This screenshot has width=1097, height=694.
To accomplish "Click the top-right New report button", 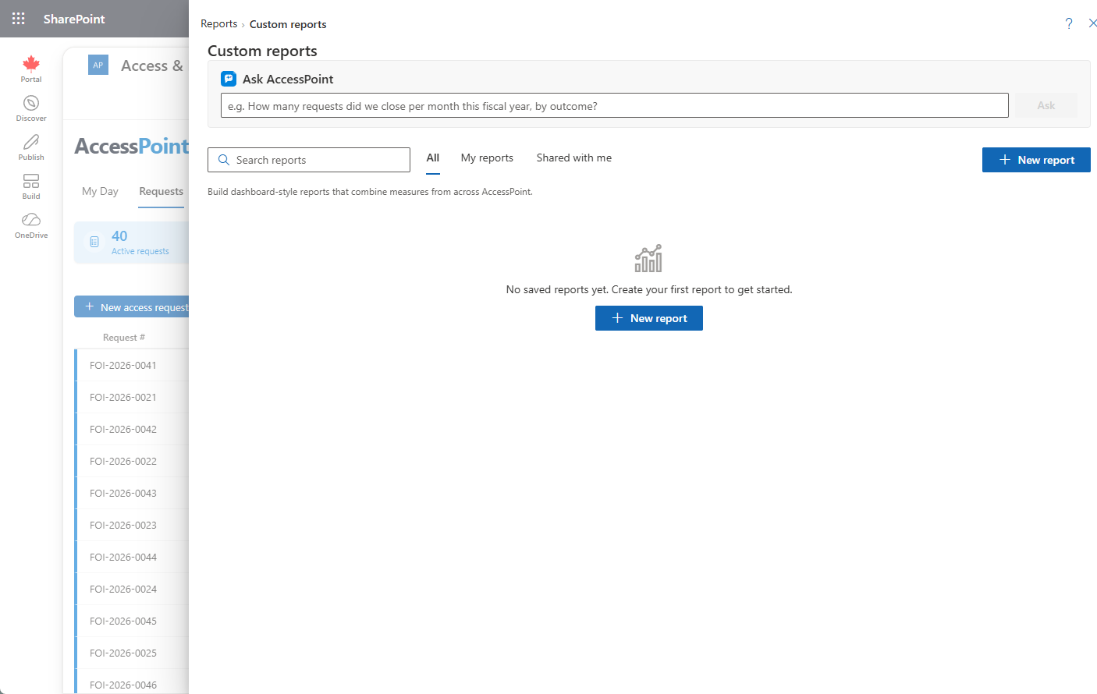I will 1036,160.
